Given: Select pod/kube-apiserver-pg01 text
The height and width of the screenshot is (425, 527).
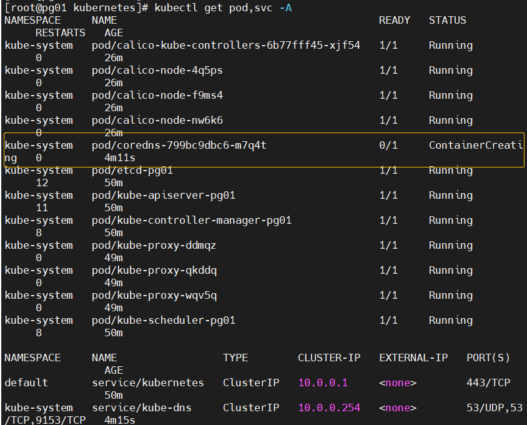Looking at the screenshot, I should [164, 196].
